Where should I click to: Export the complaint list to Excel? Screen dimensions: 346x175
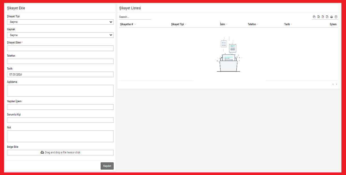(318, 17)
